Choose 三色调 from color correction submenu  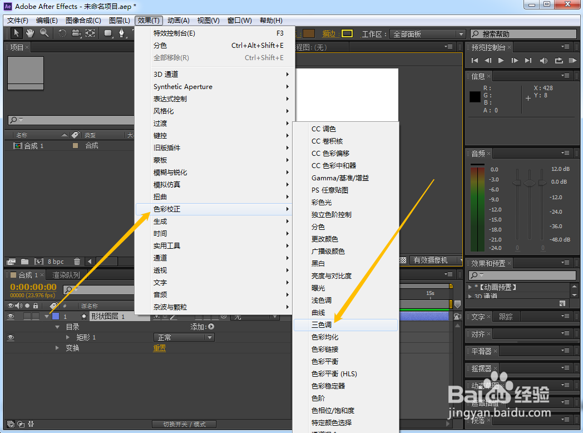pyautogui.click(x=345, y=325)
